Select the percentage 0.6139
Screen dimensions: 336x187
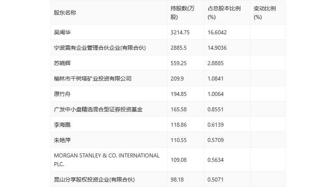point(215,125)
